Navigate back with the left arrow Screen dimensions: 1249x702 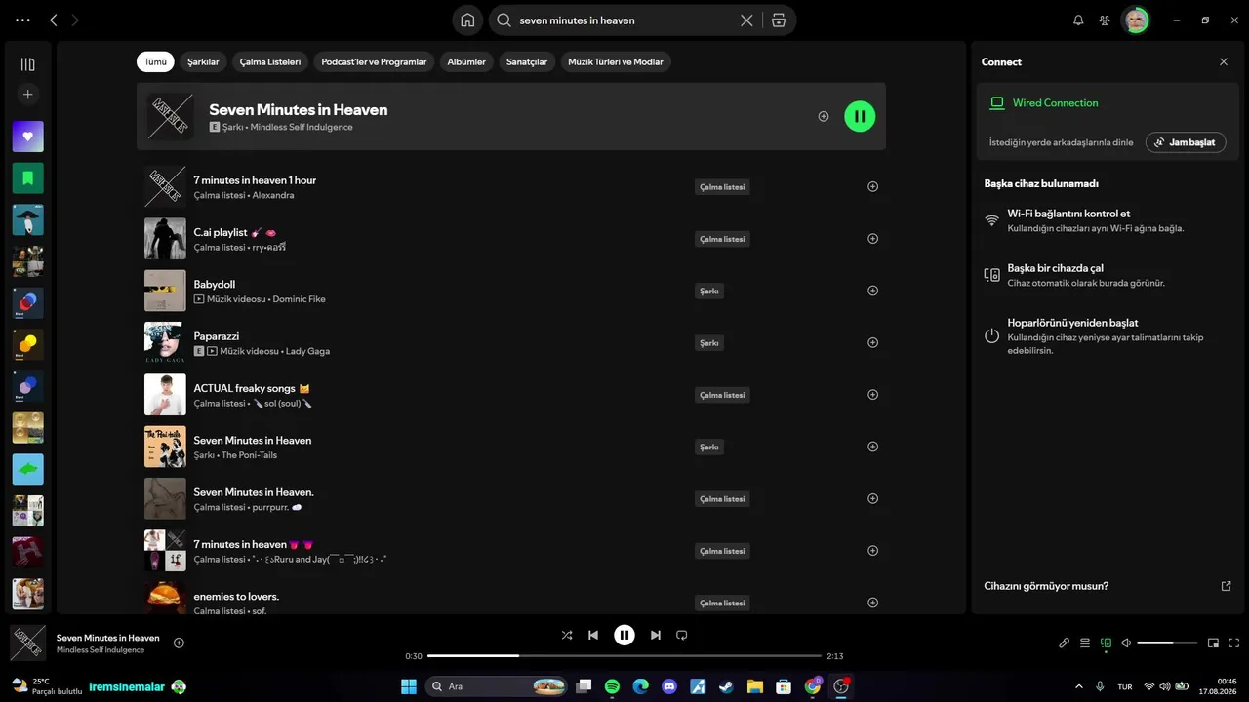tap(54, 20)
